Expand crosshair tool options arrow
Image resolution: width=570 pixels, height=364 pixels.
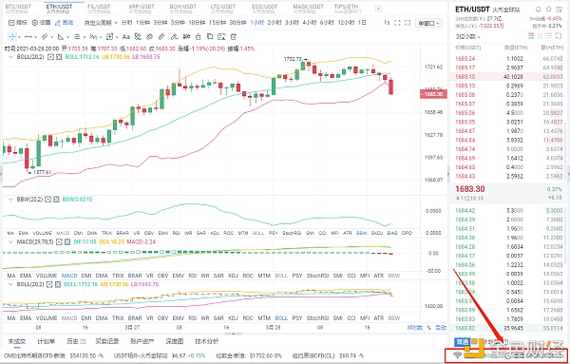[x=19, y=37]
